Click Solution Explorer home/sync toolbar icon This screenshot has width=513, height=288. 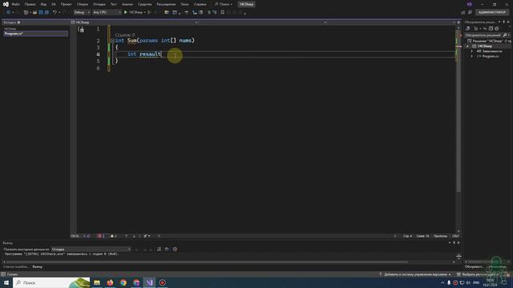click(468, 29)
